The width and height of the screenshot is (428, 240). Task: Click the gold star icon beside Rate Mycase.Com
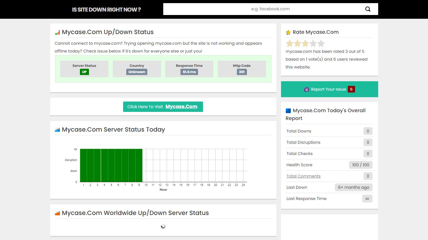tap(288, 32)
